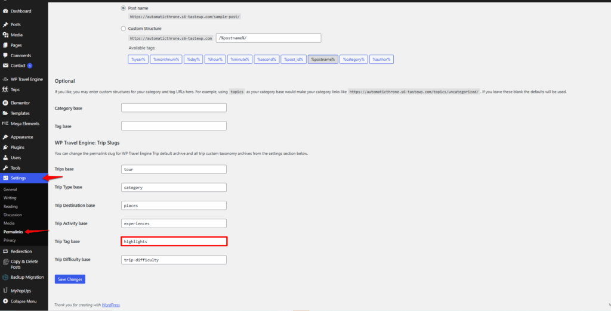Select the Post name radio button
This screenshot has width=611, height=311.
(124, 8)
